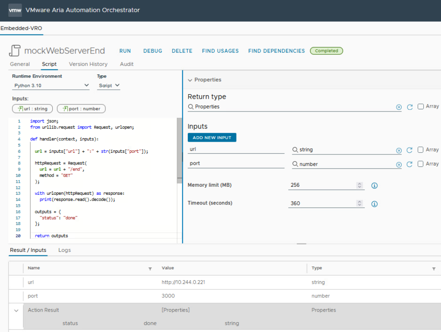This screenshot has height=332, width=441.
Task: Refresh the url input type
Action: (410, 150)
